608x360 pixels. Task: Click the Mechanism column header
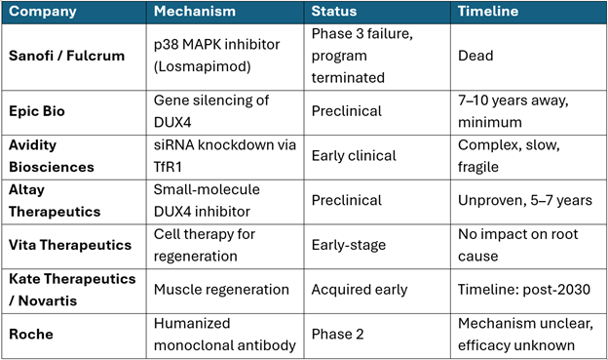[x=225, y=12]
